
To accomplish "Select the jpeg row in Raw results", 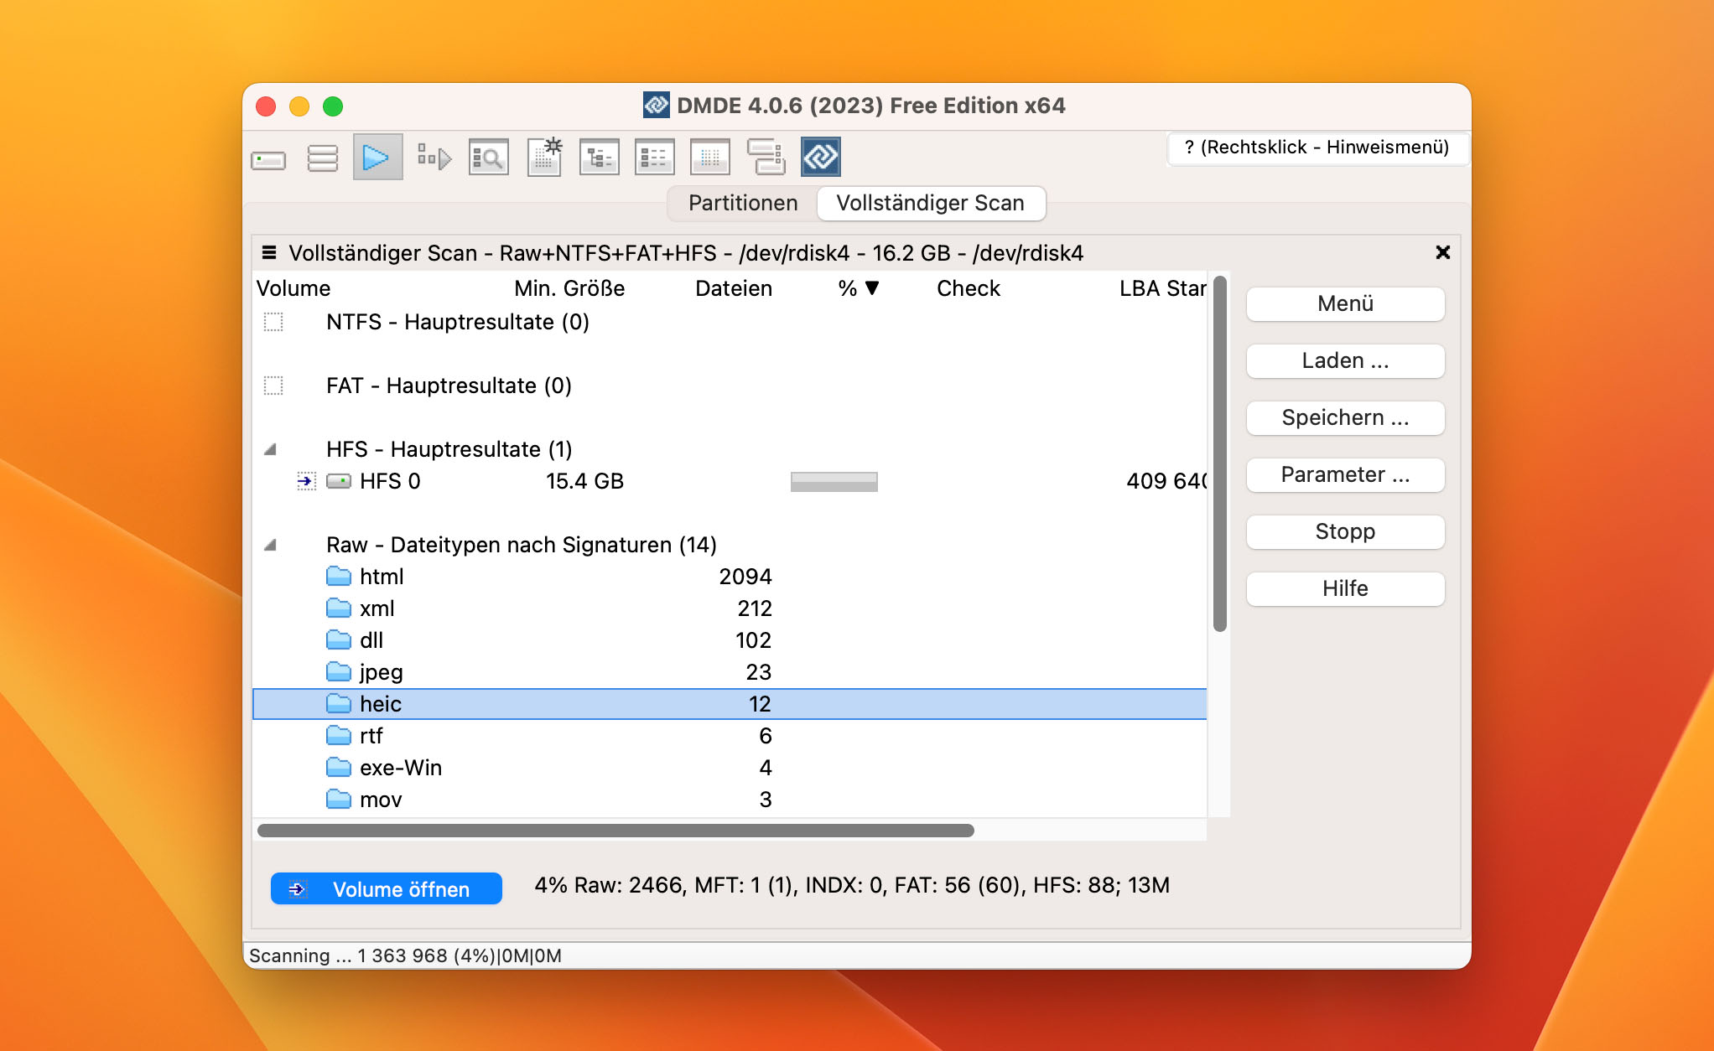I will [x=730, y=672].
